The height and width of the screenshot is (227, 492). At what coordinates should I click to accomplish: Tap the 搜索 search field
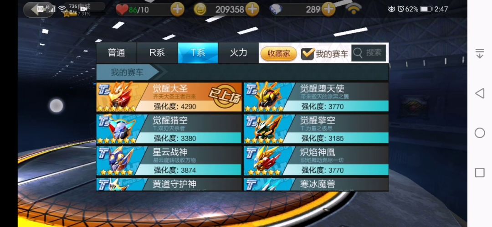(x=369, y=53)
